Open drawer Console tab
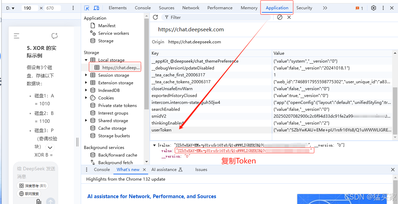Image resolution: width=398 pixels, height=204 pixels. click(x=102, y=170)
